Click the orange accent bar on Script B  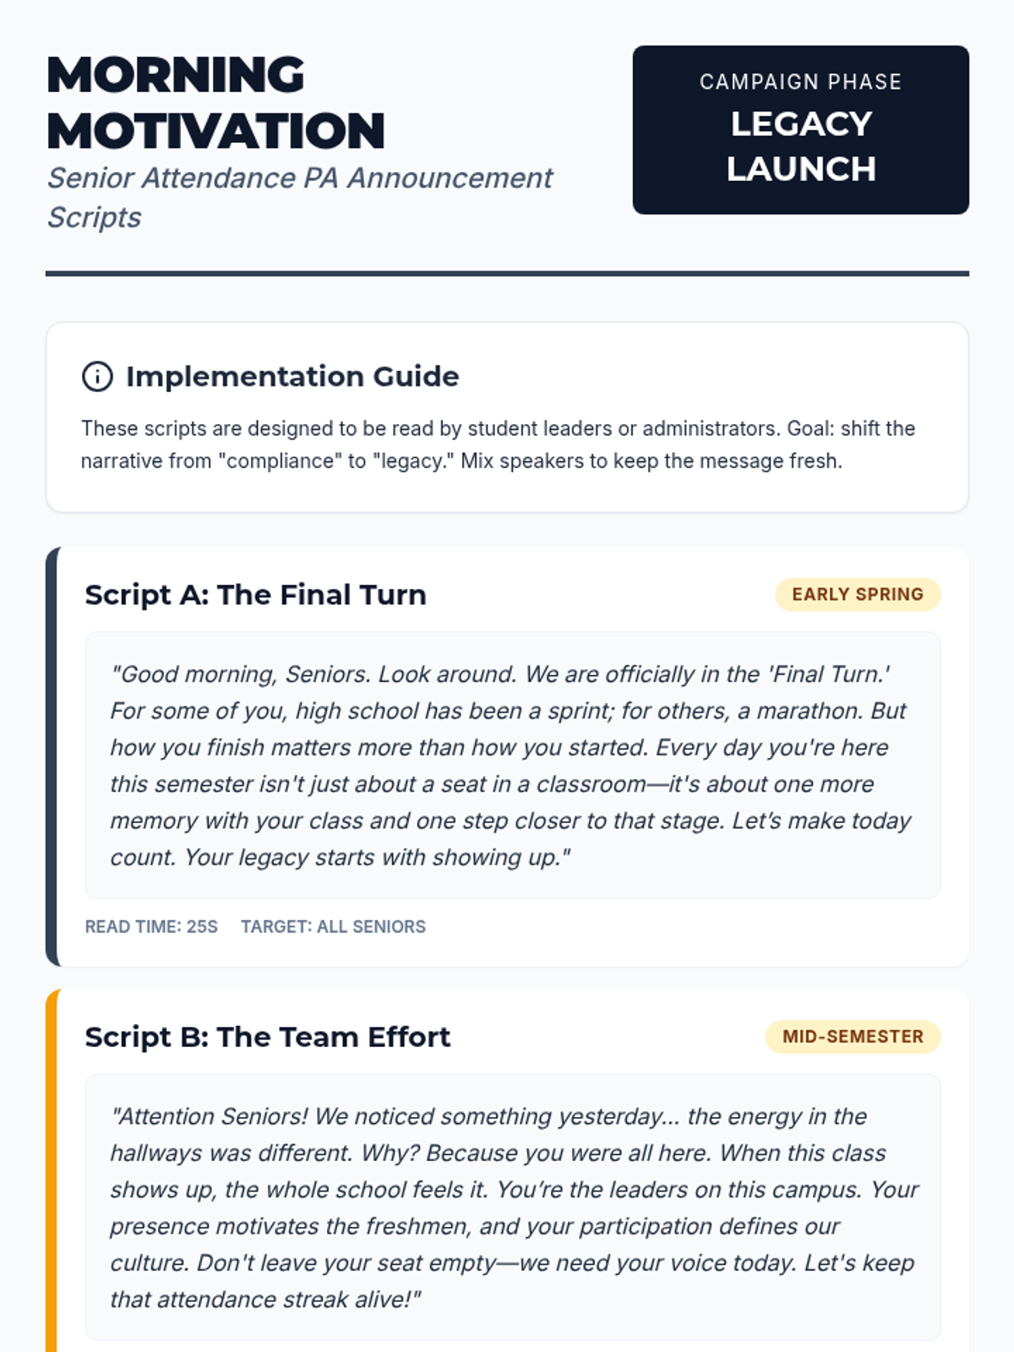[x=52, y=1170]
